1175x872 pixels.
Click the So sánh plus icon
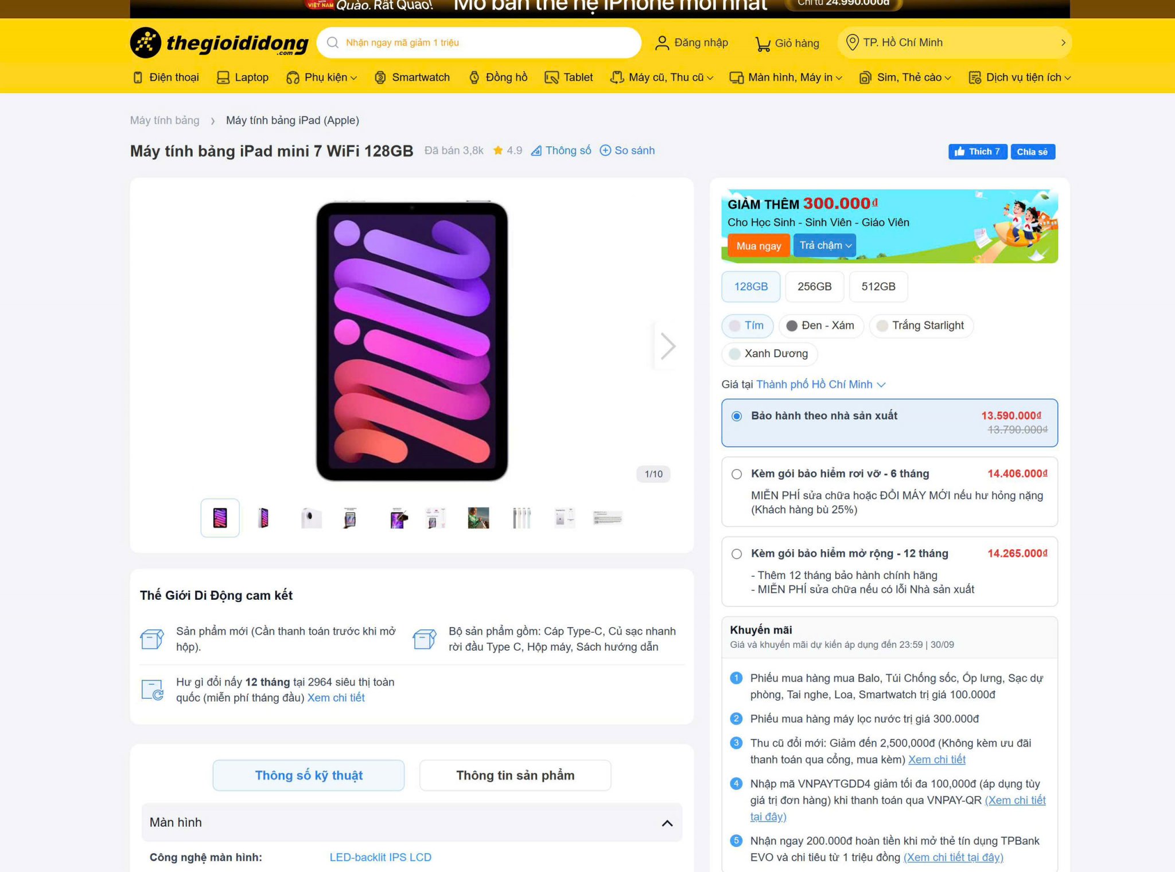pyautogui.click(x=605, y=150)
